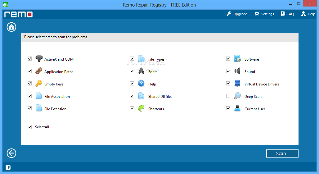Click the Virtual Device Drivers server icon
Screen dimensions: 319x174
pyautogui.click(x=237, y=83)
